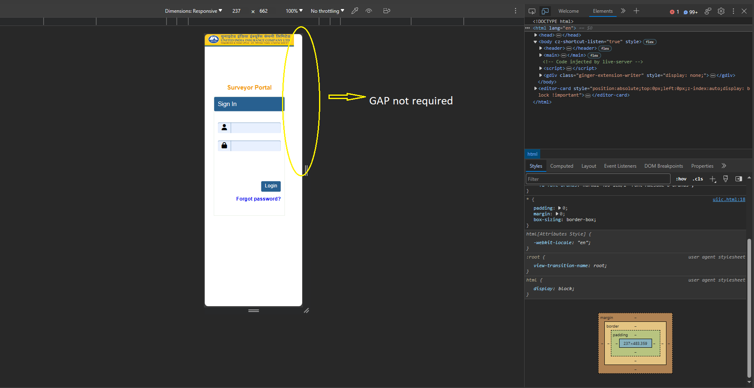Click the styles Filter input field
This screenshot has width=754, height=388.
pos(598,179)
